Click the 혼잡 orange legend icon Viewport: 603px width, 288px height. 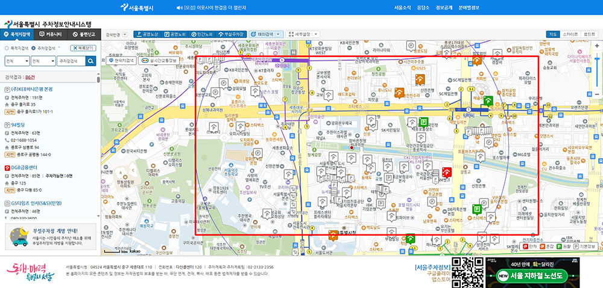click(542, 247)
